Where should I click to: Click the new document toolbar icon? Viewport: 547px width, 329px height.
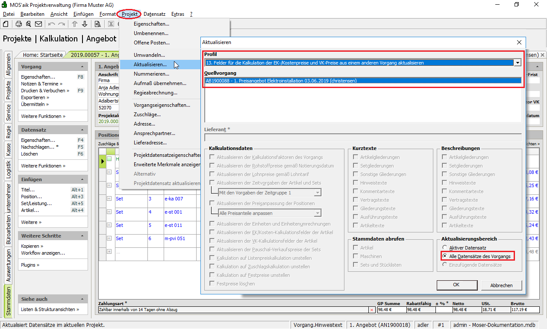click(x=6, y=24)
